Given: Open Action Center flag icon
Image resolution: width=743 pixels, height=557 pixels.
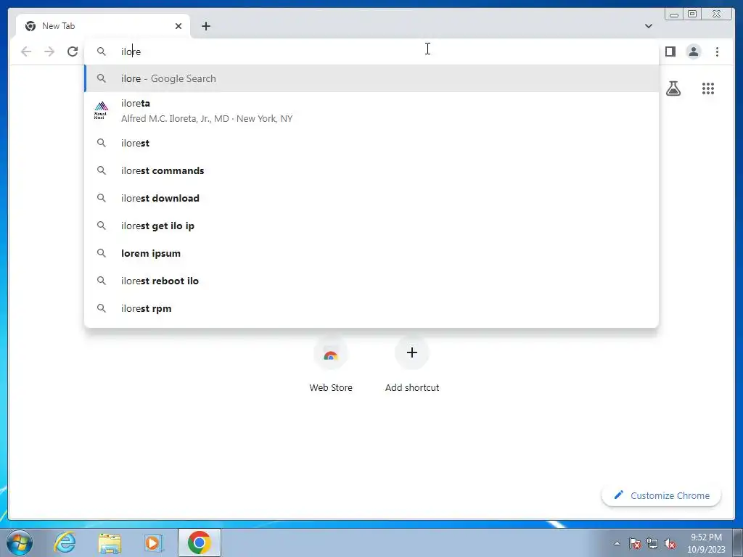Looking at the screenshot, I should [635, 543].
